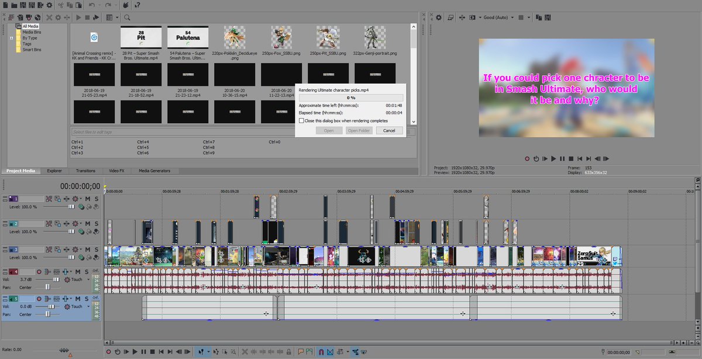This screenshot has width=702, height=359.
Task: Open track 1 automation settings dropdown
Action: (81, 199)
